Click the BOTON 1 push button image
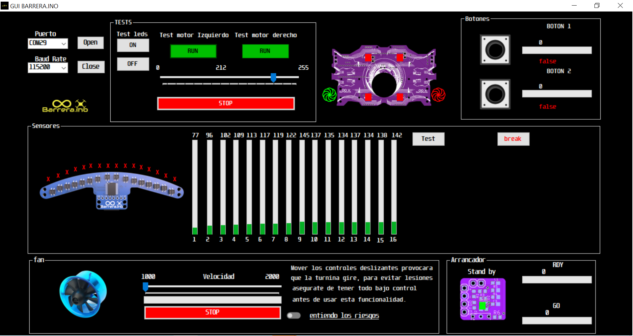Image resolution: width=633 pixels, height=336 pixels. tap(495, 50)
